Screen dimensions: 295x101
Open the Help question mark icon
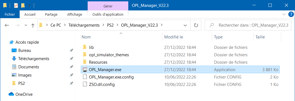tap(291, 14)
